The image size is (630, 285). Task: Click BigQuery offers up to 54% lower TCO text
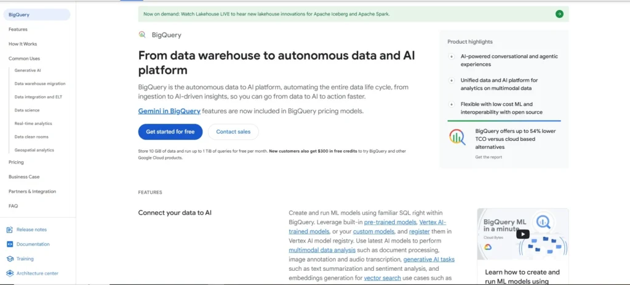coord(516,139)
